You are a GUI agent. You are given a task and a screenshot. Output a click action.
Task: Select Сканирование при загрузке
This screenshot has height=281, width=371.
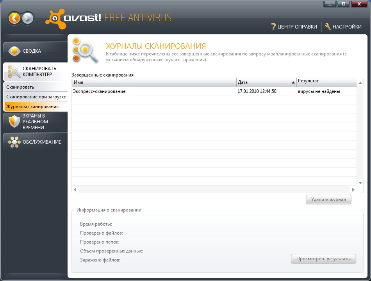[x=36, y=97]
